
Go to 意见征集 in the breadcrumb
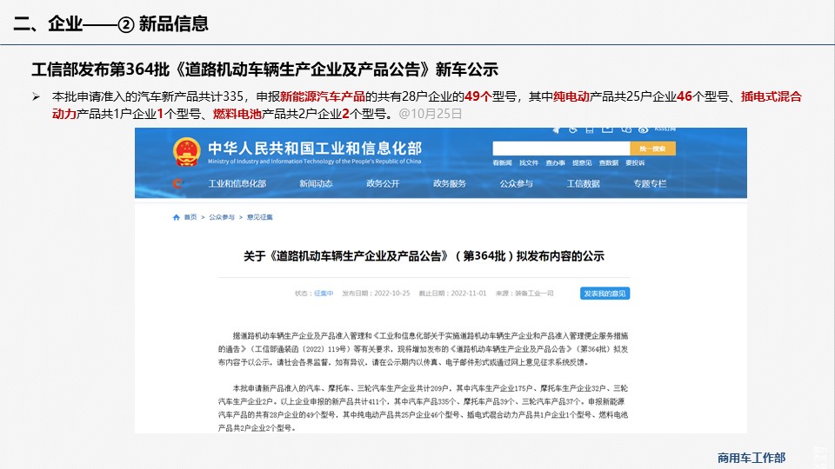coord(259,217)
